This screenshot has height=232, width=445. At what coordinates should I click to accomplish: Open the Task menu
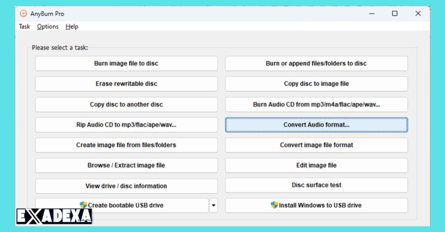coord(24,26)
